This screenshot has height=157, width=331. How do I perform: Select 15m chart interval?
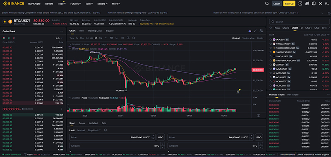82,38
